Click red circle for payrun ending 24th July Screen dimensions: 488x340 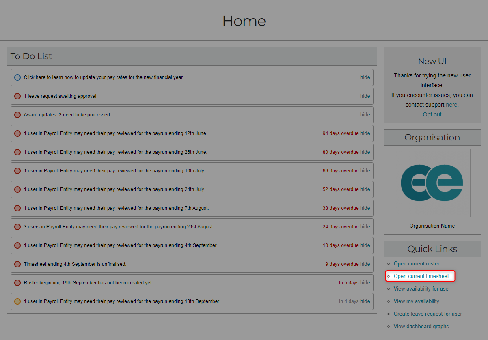17,189
